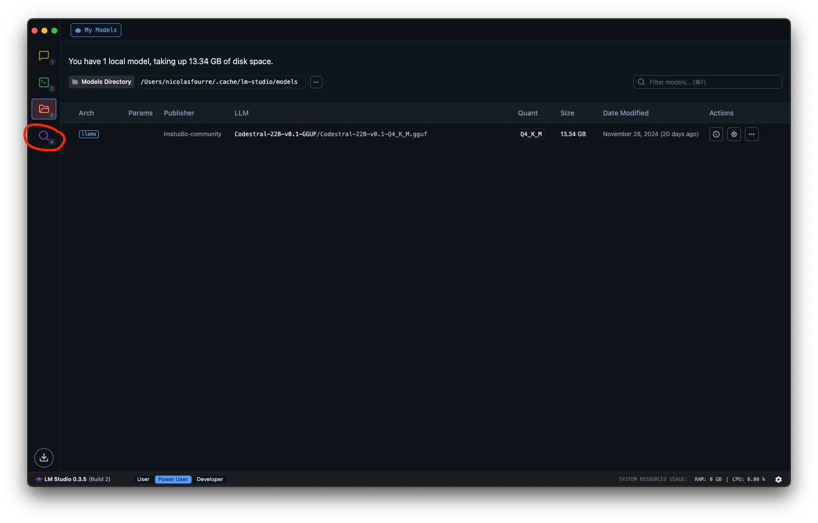Viewport: 818px width, 523px height.
Task: Select the My Models tab
Action: pyautogui.click(x=96, y=30)
